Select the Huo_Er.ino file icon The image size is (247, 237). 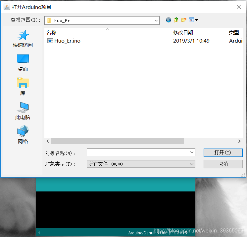[x=50, y=41]
